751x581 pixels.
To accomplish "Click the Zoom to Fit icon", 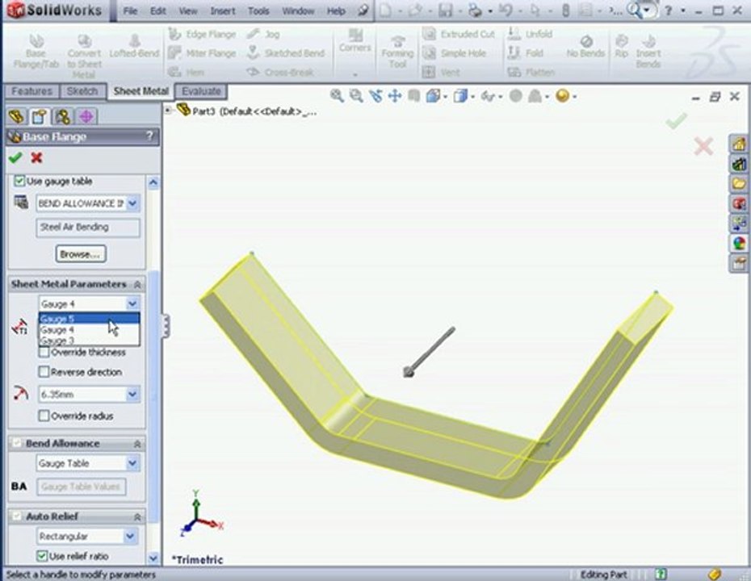I will (337, 96).
